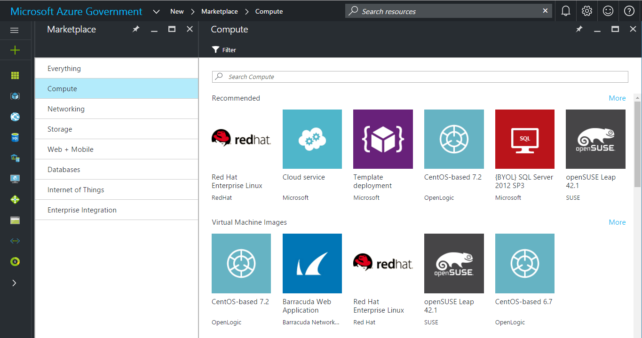Open the globe icon in the sidebar

tap(15, 117)
